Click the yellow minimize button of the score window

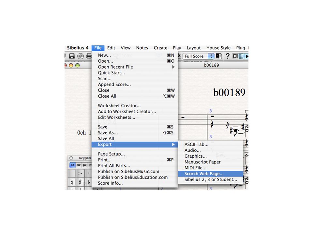[71, 65]
